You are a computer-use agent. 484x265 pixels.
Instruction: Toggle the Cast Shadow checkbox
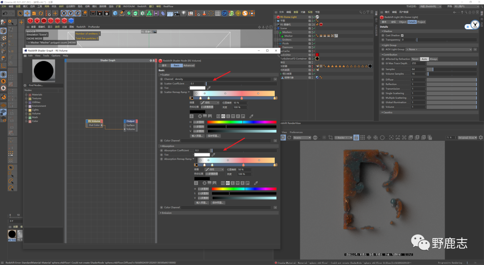(402, 35)
